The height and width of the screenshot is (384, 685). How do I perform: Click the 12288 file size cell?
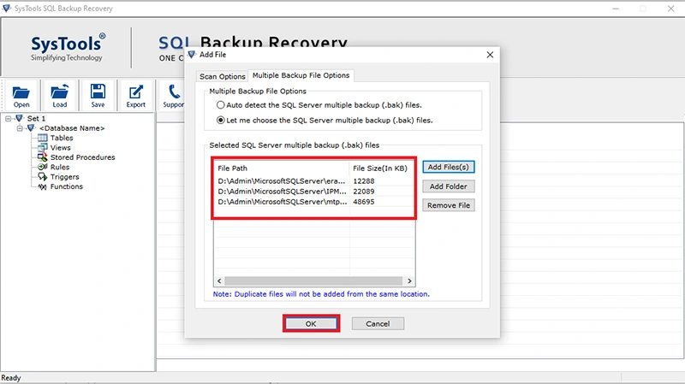tap(363, 180)
